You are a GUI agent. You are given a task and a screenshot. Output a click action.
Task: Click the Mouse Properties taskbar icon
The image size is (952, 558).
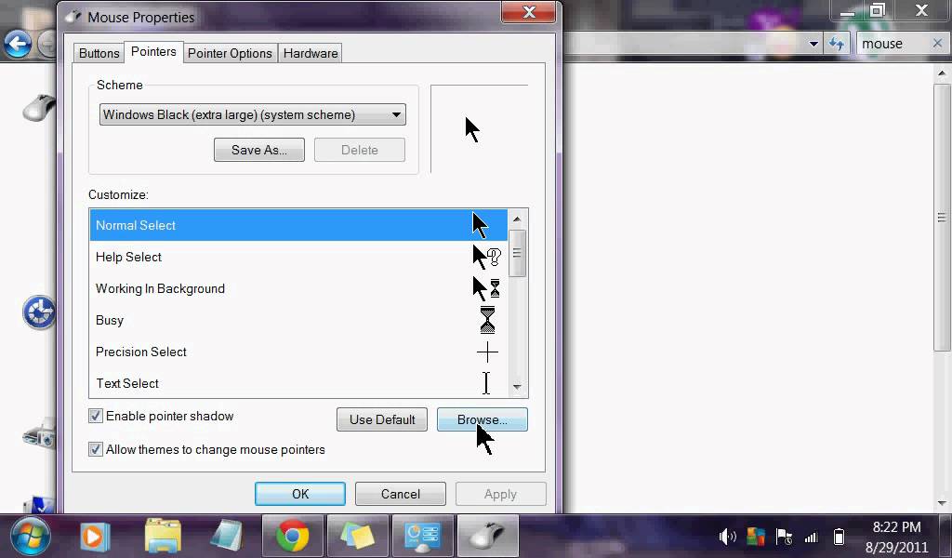487,537
